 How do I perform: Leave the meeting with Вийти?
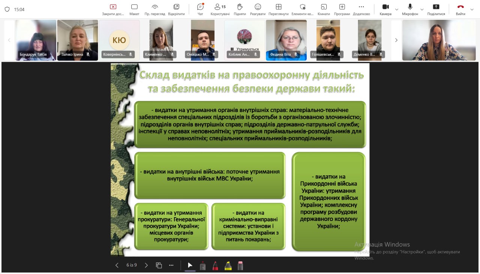coord(460,9)
